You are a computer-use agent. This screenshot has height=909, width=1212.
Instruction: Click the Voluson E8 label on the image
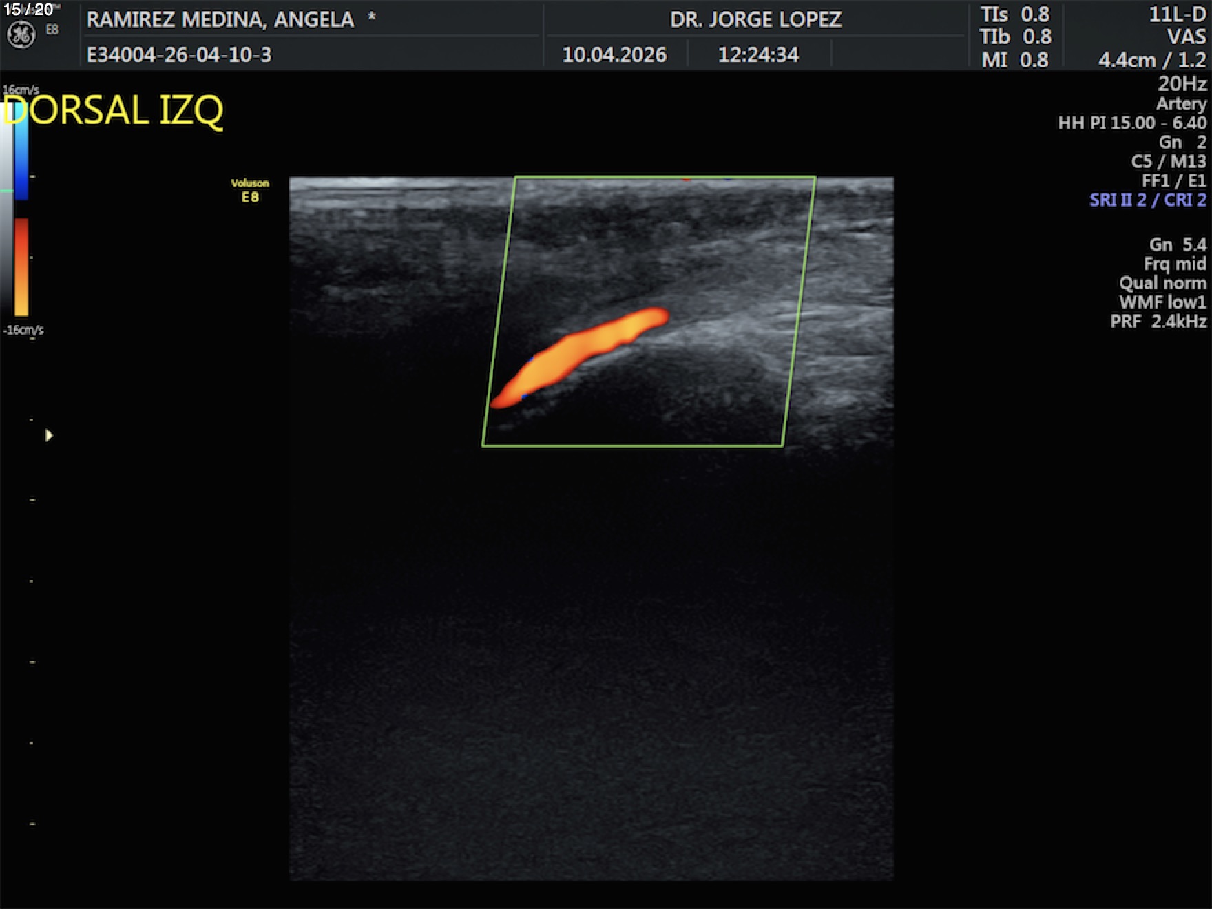tap(250, 191)
